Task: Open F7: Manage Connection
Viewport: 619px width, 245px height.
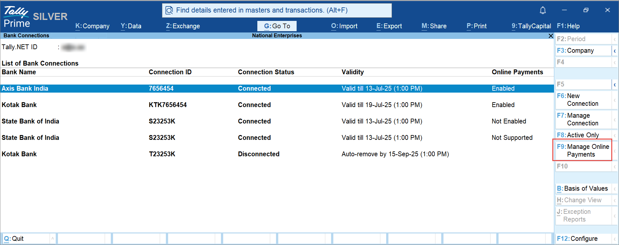Action: pyautogui.click(x=583, y=119)
